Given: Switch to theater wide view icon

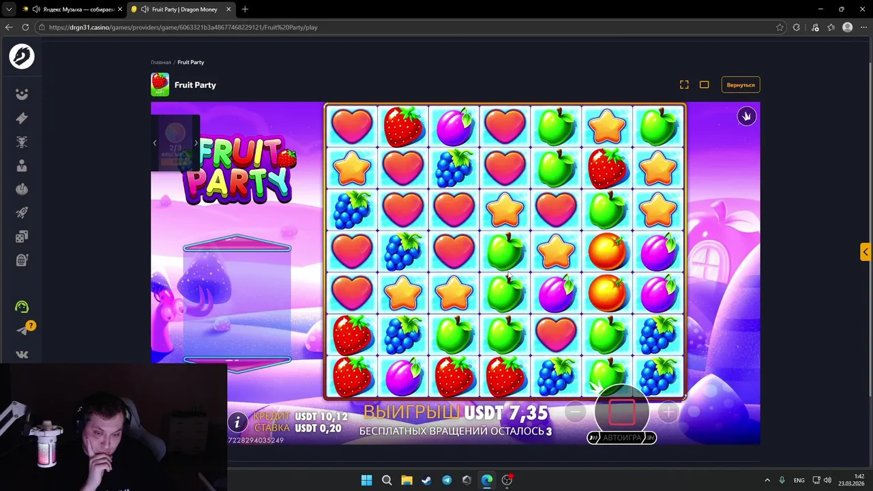Looking at the screenshot, I should (705, 85).
